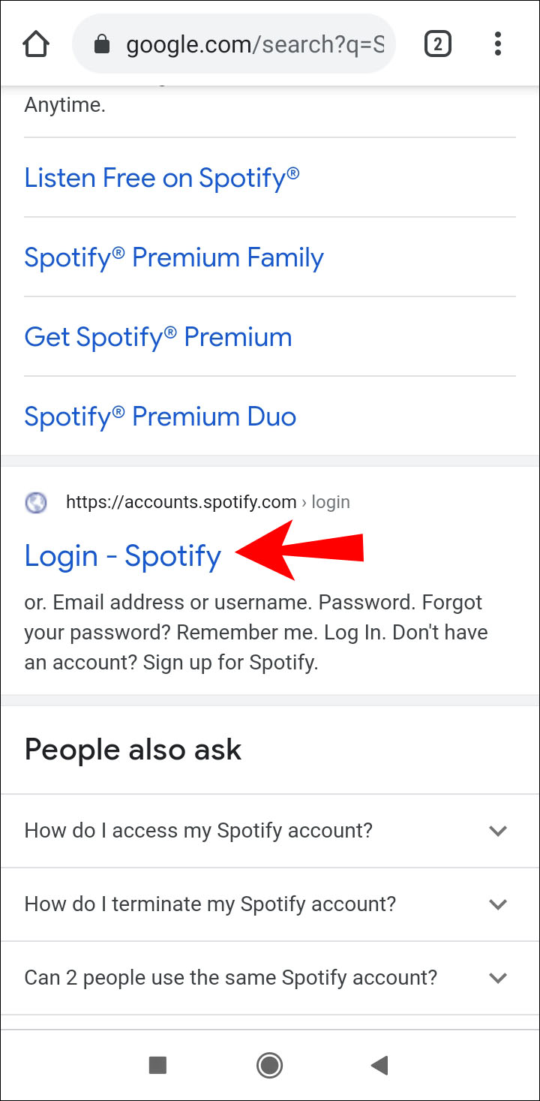Tap the Chrome home icon
Screen dimensions: 540x1101
click(x=36, y=45)
